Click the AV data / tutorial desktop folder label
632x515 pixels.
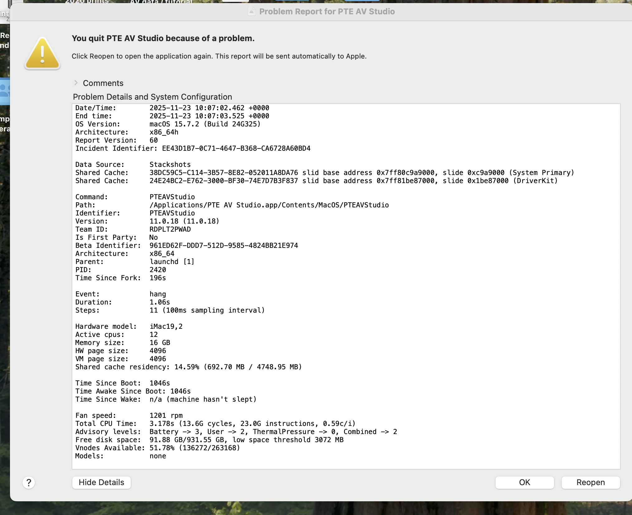click(161, 2)
